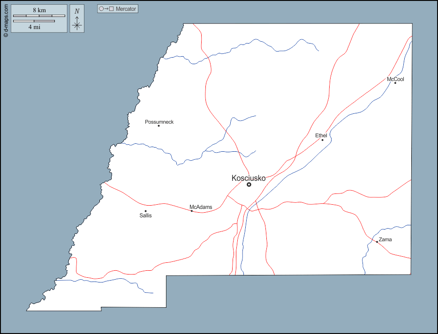This screenshot has width=438, height=334.
Task: Click the Ethel town dot marker
Action: [322, 140]
